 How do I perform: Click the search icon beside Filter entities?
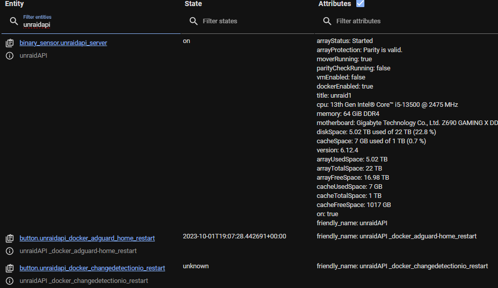pos(14,21)
